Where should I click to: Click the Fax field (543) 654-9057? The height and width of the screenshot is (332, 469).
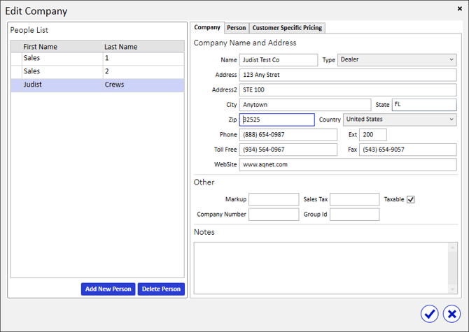point(408,150)
